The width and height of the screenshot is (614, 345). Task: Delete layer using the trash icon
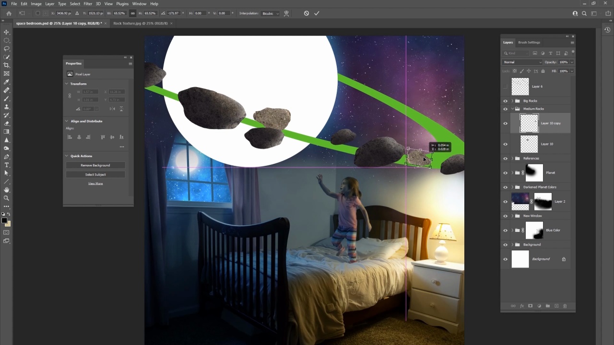(x=565, y=306)
